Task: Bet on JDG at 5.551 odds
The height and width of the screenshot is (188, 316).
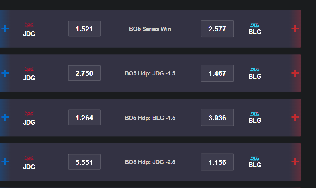Action: 84,162
